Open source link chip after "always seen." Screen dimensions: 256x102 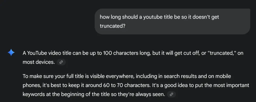171,94
